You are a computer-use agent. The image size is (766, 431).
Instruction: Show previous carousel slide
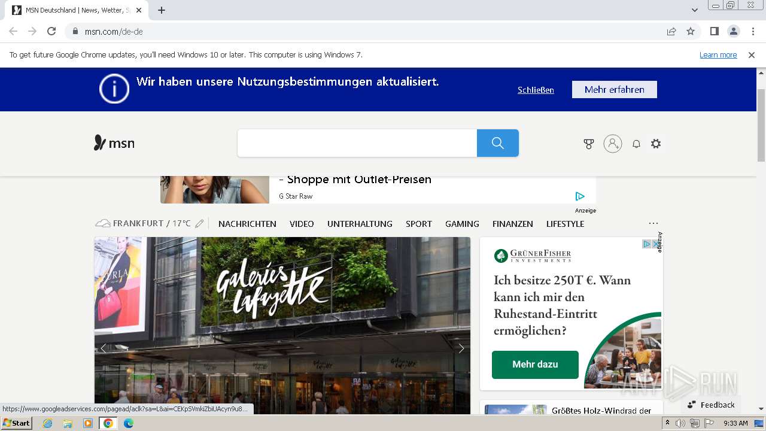pos(103,348)
